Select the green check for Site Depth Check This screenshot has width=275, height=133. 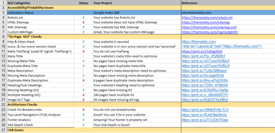coord(84,125)
